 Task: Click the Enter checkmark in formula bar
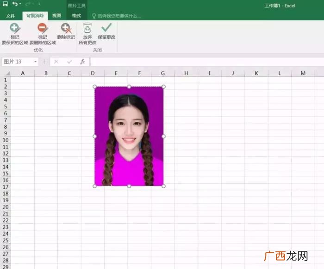pos(69,61)
